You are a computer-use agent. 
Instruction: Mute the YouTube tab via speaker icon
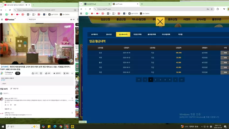pos(26,5)
